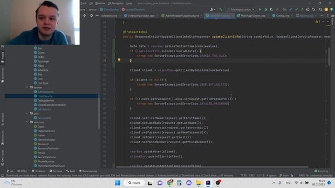335x188 pixels.
Task: Click the Git push arrow icon
Action: [302, 9]
